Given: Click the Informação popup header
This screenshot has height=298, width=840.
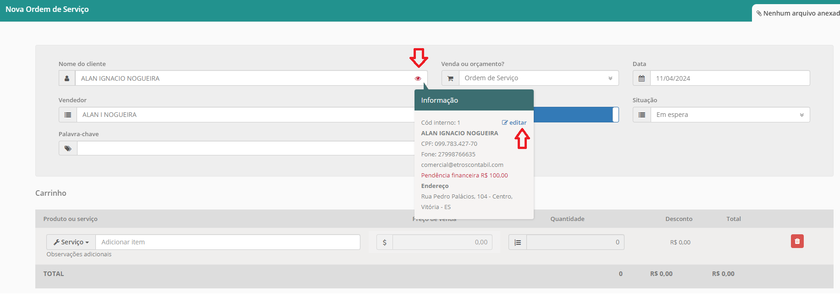Looking at the screenshot, I should 474,100.
